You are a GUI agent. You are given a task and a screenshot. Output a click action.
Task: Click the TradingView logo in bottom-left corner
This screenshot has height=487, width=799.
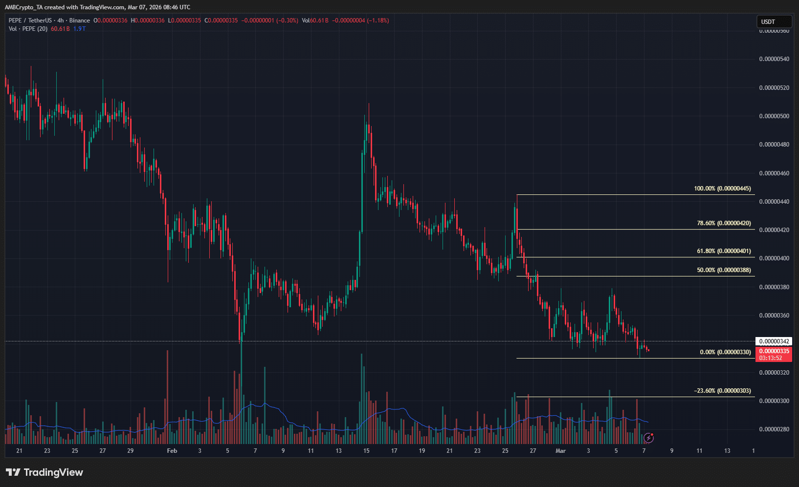(x=44, y=472)
